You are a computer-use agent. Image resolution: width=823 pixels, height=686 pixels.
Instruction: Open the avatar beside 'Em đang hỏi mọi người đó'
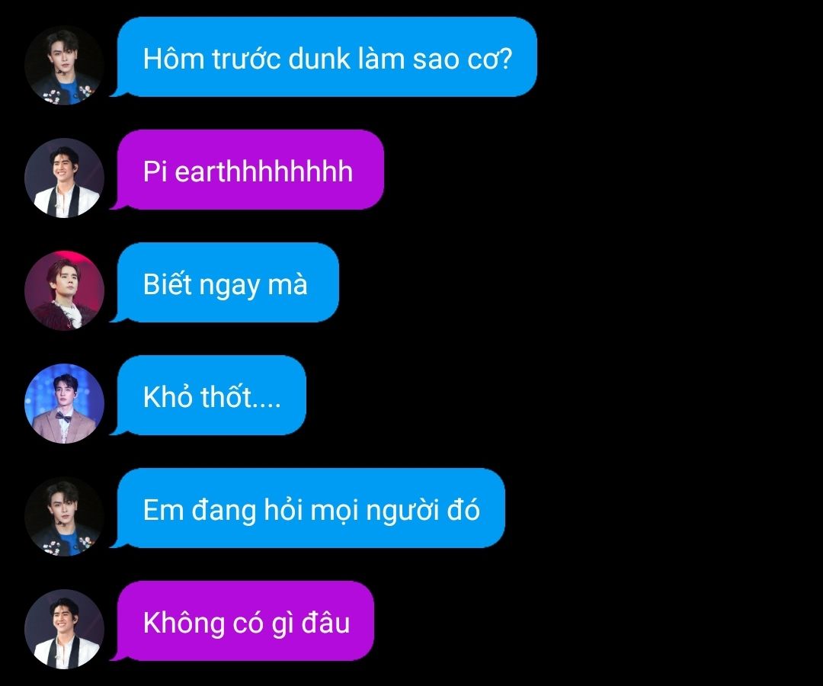pyautogui.click(x=64, y=517)
